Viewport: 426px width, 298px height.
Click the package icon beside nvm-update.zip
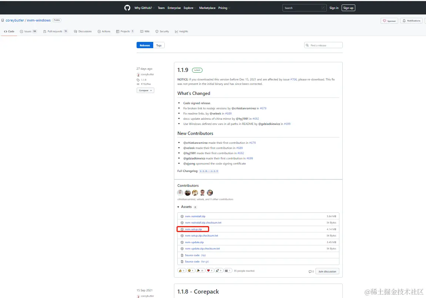point(182,242)
